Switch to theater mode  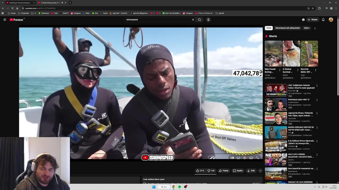point(251,158)
